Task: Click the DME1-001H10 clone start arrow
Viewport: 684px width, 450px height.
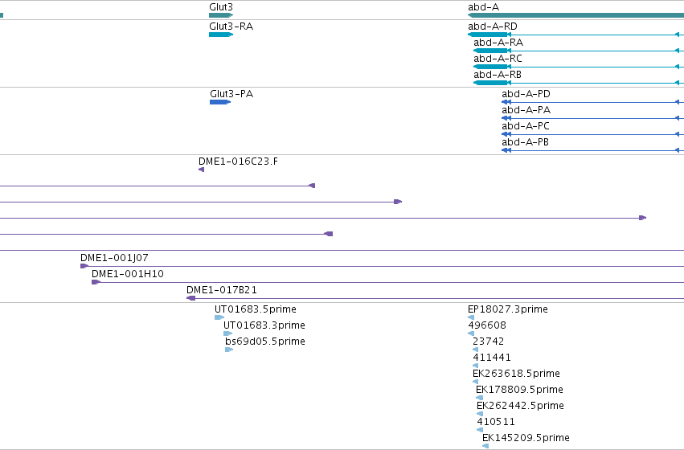Action: pos(96,282)
